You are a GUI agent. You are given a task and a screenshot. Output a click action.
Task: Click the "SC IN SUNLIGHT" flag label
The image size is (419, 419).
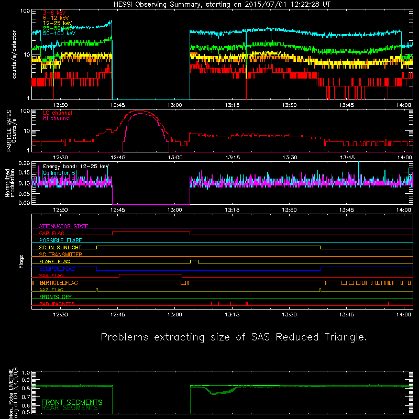(60, 247)
